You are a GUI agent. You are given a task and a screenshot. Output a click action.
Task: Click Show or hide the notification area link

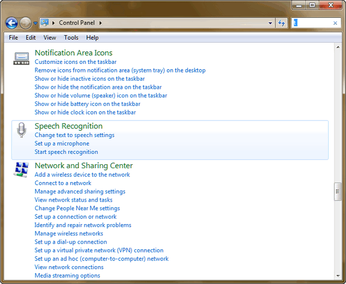(x=98, y=87)
